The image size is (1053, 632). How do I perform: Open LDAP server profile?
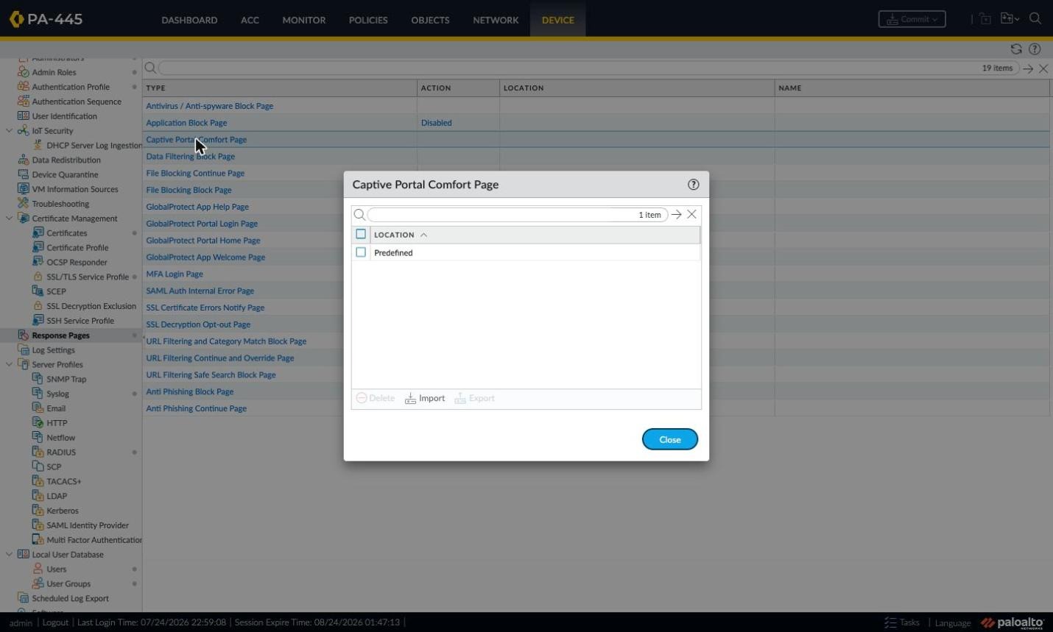[57, 497]
